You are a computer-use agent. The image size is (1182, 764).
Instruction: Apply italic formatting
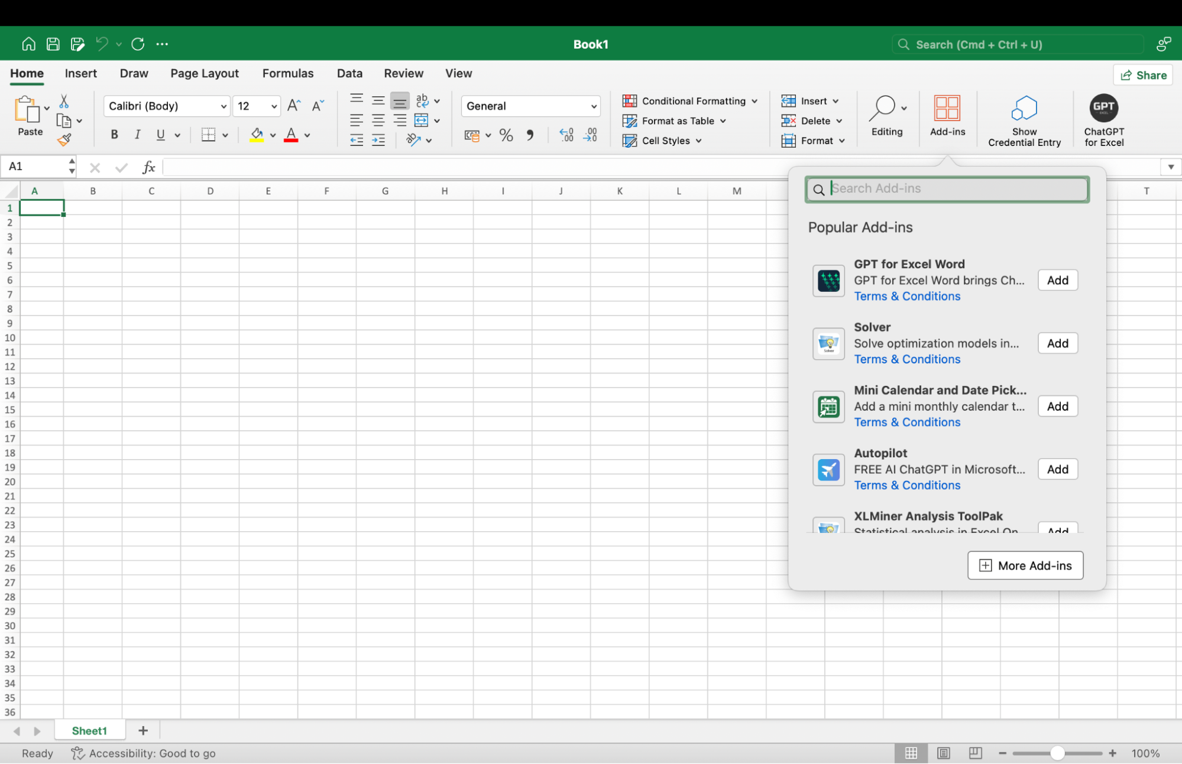[x=137, y=135]
